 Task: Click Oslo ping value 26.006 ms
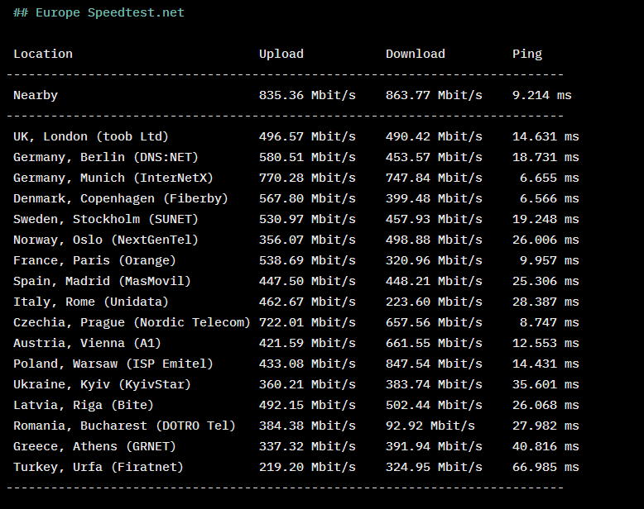point(545,240)
